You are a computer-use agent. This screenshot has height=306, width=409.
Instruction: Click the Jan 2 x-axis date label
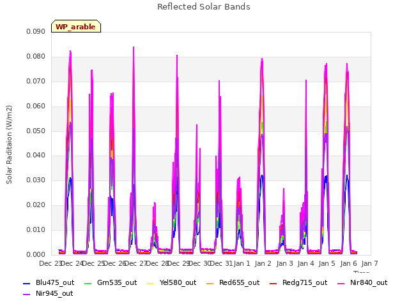(x=263, y=263)
